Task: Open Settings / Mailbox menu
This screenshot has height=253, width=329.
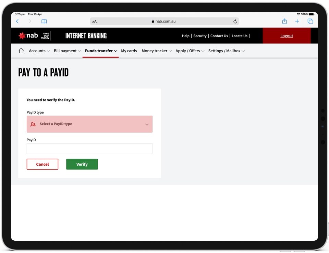Action: point(226,51)
